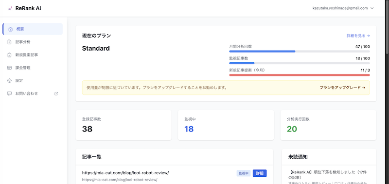Viewport: 389px width, 184px height.
Task: Click the 分析実行回数 card showing 20
Action: (328, 125)
